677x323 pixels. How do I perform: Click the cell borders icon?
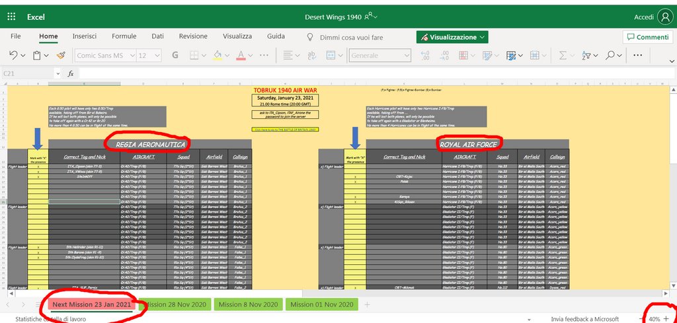(x=194, y=55)
